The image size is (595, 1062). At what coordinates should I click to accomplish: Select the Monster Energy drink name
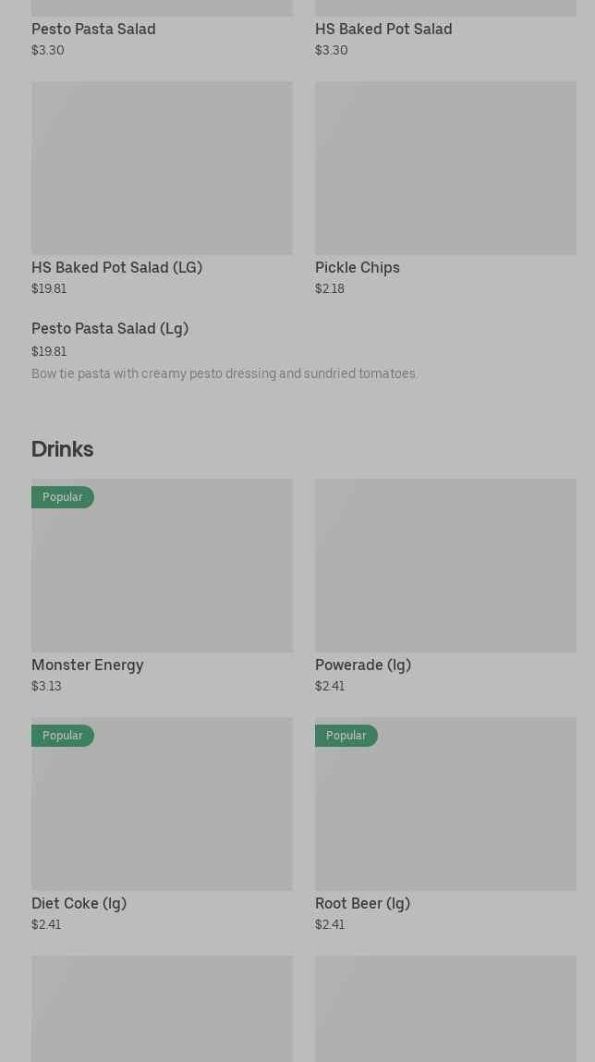pyautogui.click(x=88, y=665)
